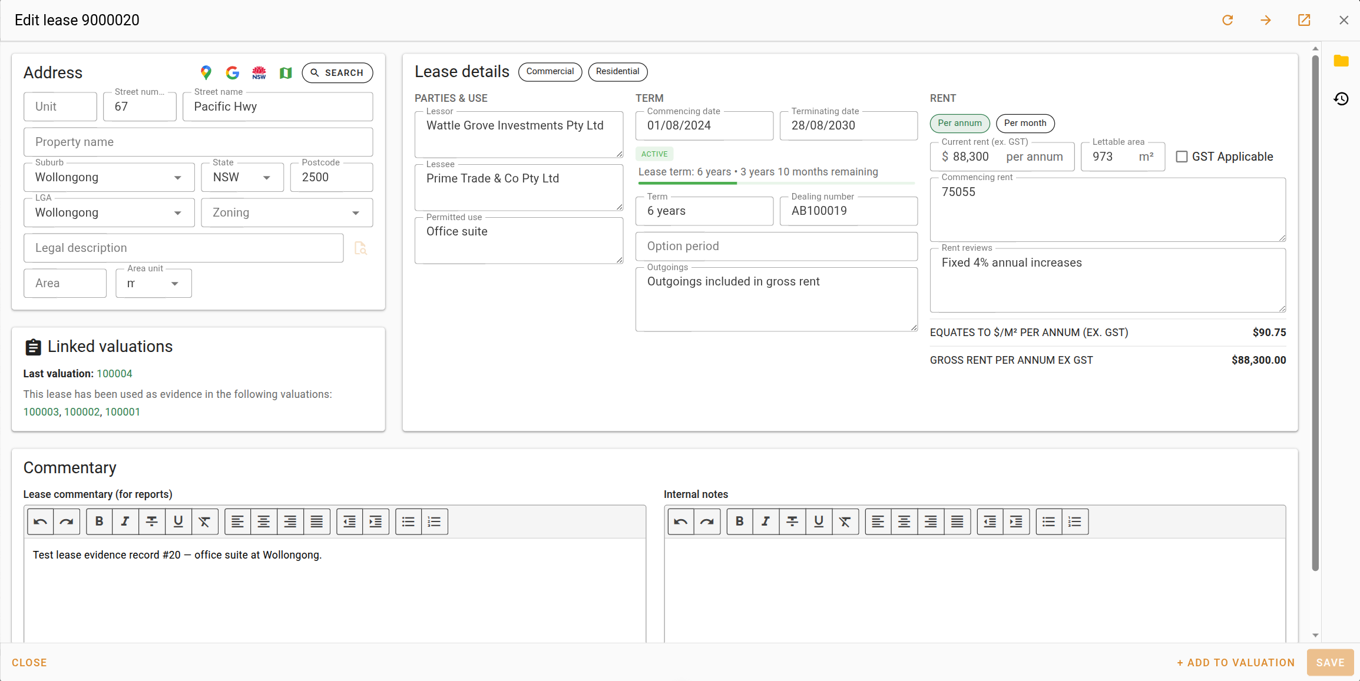The image size is (1360, 681).
Task: Click the SAVE button
Action: 1330,662
